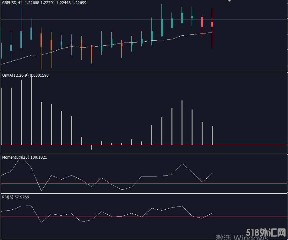288x240 pixels.
Task: Click the 518外汇网 watermark logo
Action: click(266, 233)
